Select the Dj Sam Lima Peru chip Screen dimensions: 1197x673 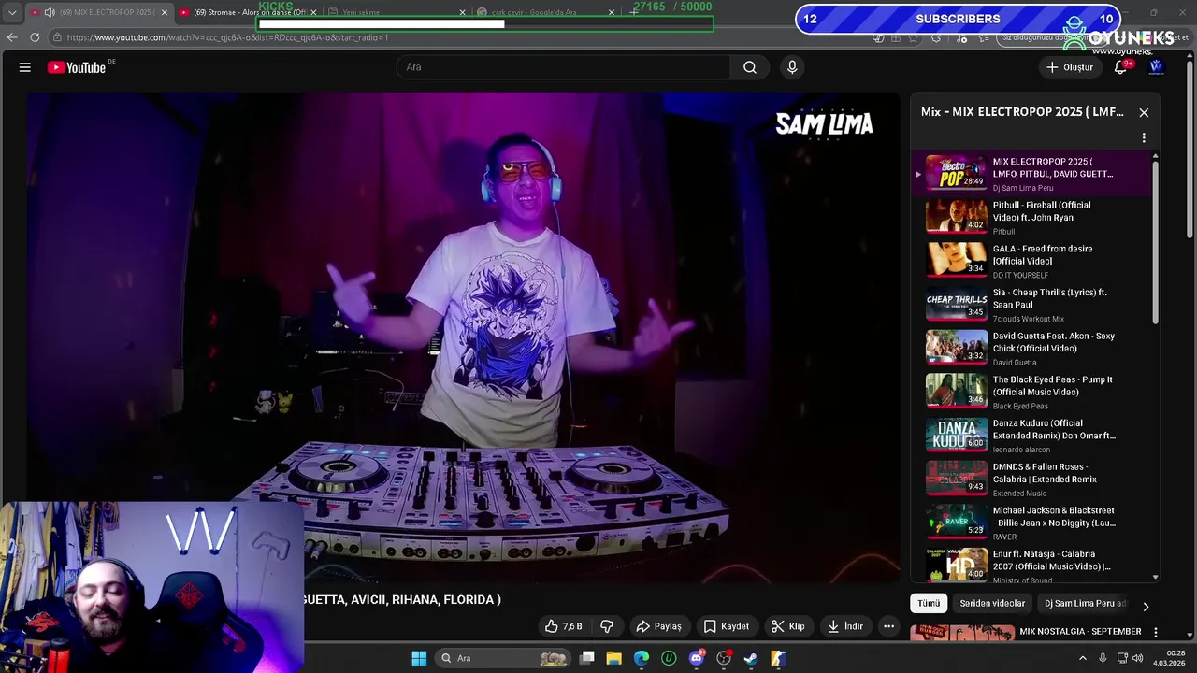1085,603
